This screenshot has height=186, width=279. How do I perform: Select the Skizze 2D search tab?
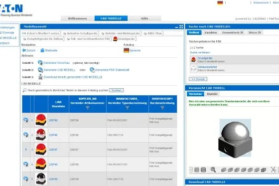click(x=255, y=32)
